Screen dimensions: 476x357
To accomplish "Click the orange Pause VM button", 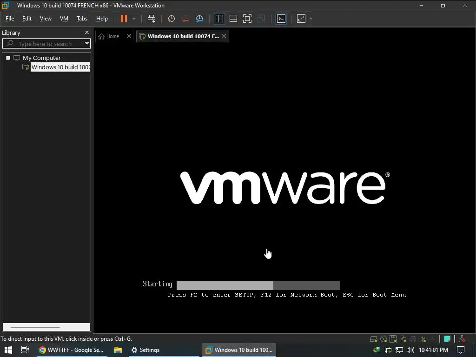I will click(124, 19).
